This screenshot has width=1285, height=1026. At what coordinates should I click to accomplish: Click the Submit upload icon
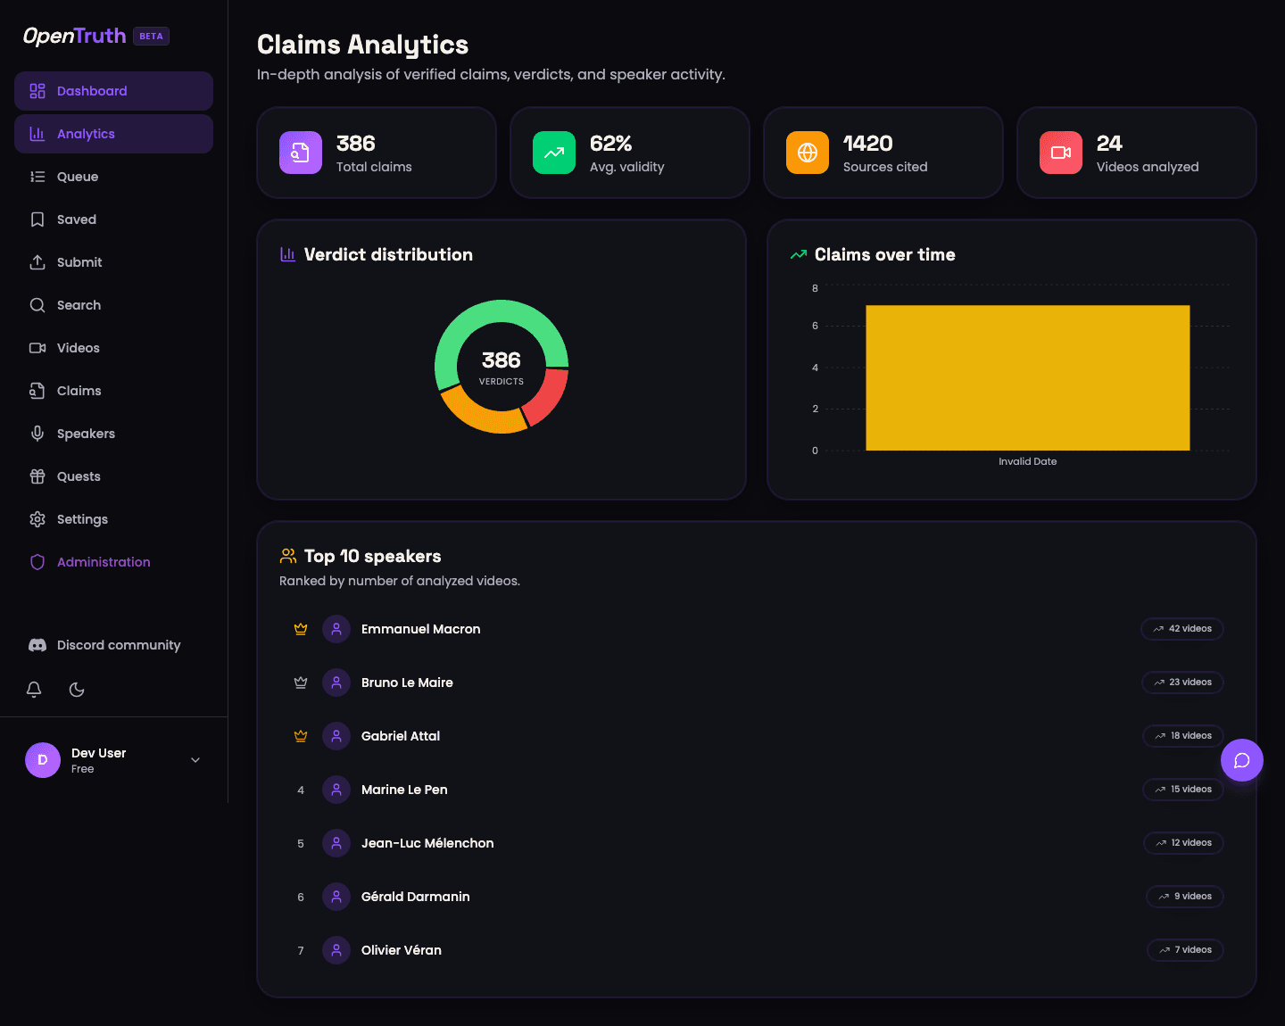click(37, 261)
